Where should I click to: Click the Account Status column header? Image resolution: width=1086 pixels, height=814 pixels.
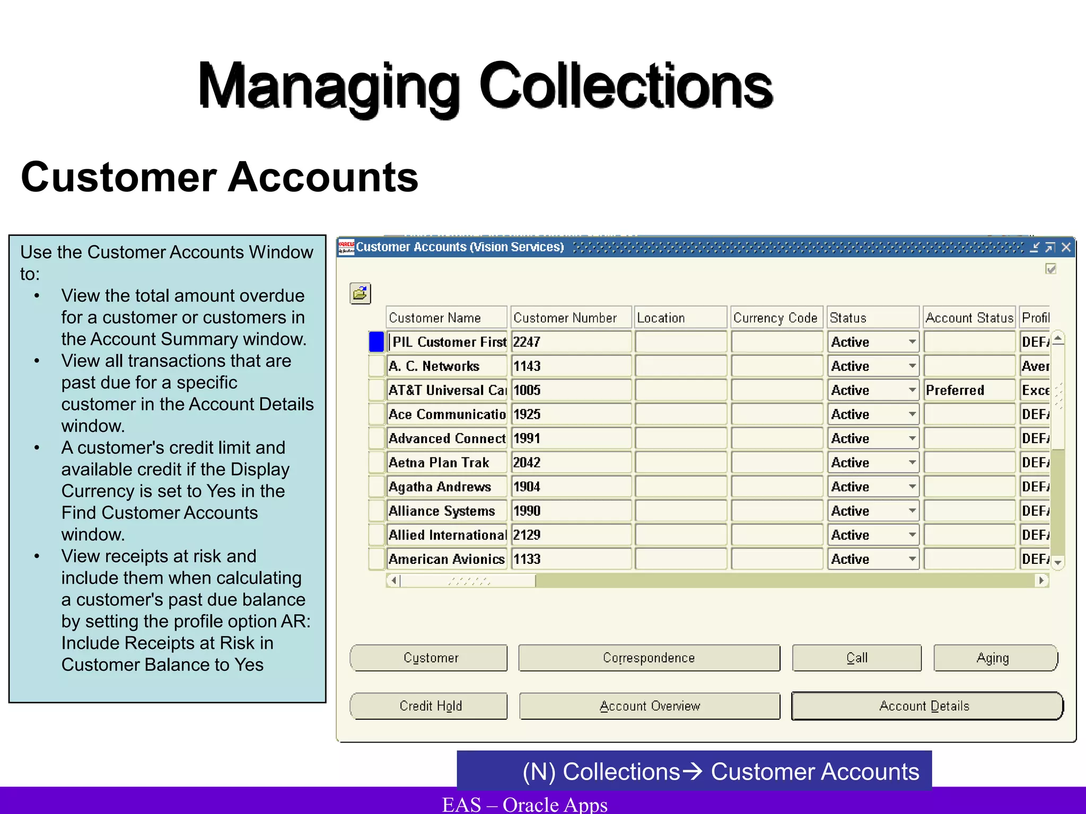pyautogui.click(x=969, y=317)
